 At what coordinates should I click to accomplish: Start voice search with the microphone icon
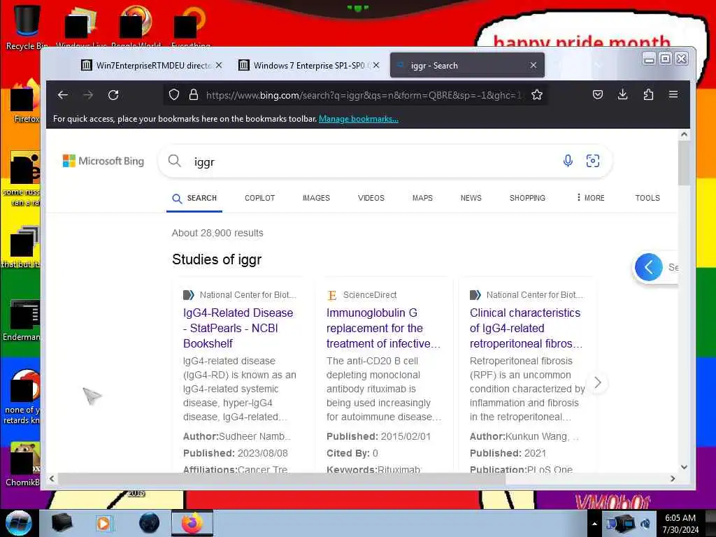pos(568,161)
